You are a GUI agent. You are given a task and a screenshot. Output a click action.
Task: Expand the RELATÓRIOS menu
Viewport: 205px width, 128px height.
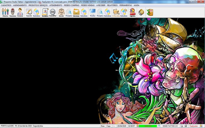pyautogui.click(x=112, y=5)
